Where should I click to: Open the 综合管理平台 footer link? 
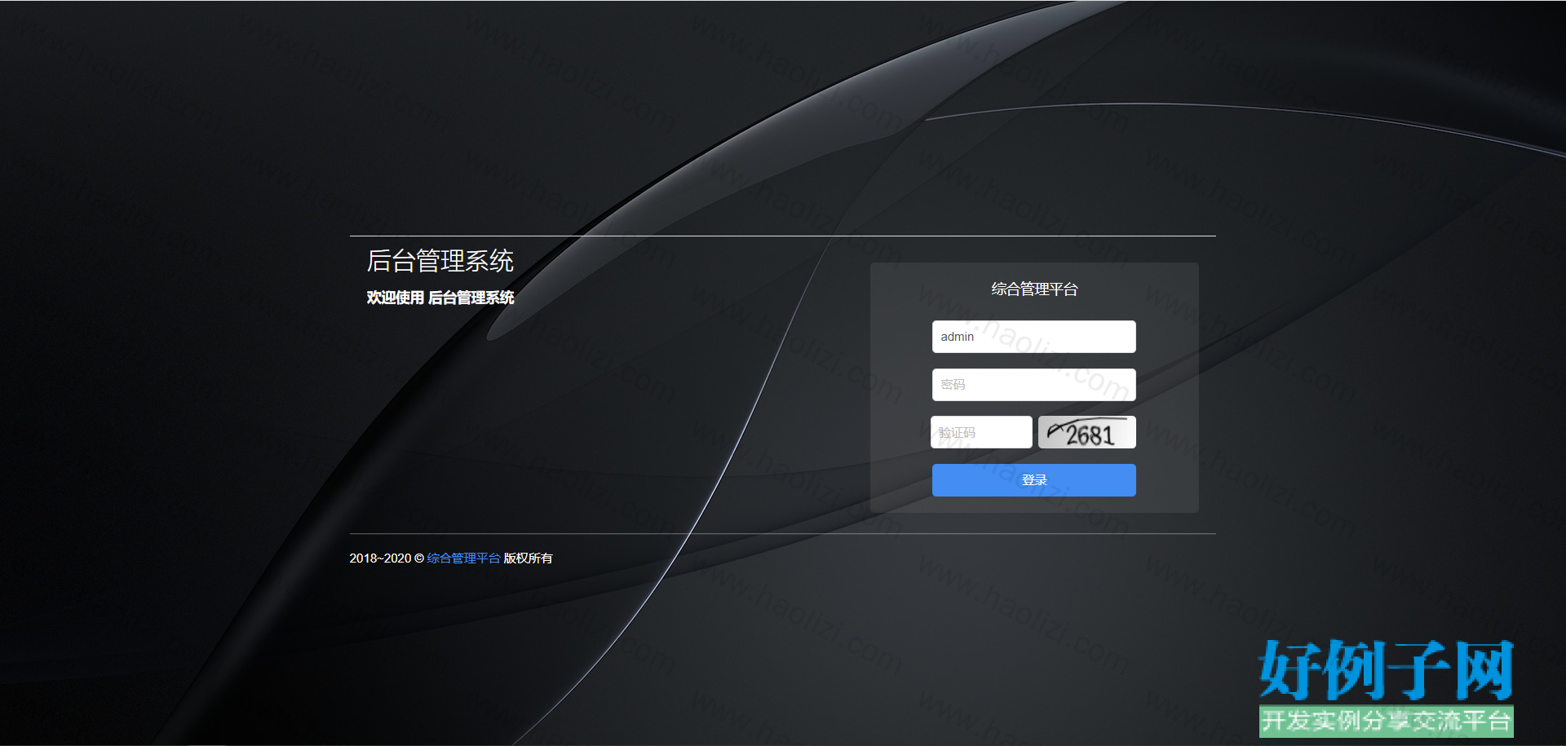point(463,558)
